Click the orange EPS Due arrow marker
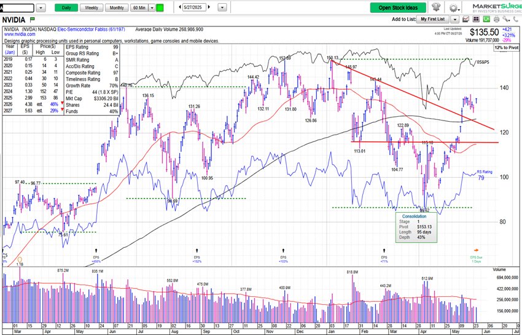522x335 pixels. coord(476,250)
